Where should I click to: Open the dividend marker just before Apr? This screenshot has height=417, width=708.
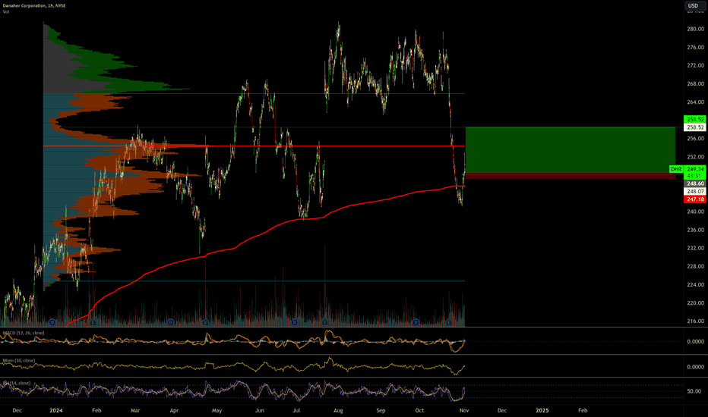coord(171,322)
